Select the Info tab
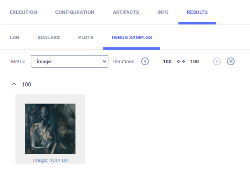The width and height of the screenshot is (250, 175). click(x=163, y=12)
